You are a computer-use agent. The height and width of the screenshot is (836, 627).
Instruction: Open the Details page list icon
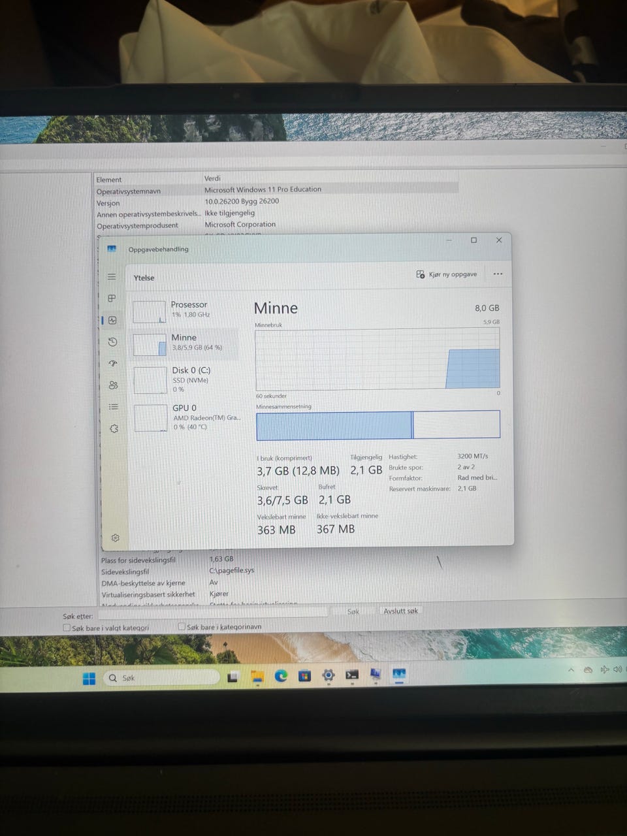[113, 407]
